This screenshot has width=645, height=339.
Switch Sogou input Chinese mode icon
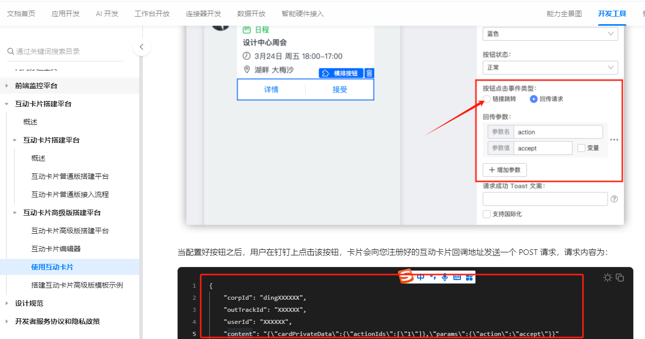(x=421, y=277)
